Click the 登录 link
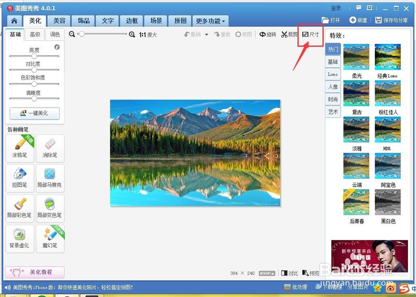The image size is (416, 297). click(x=336, y=8)
